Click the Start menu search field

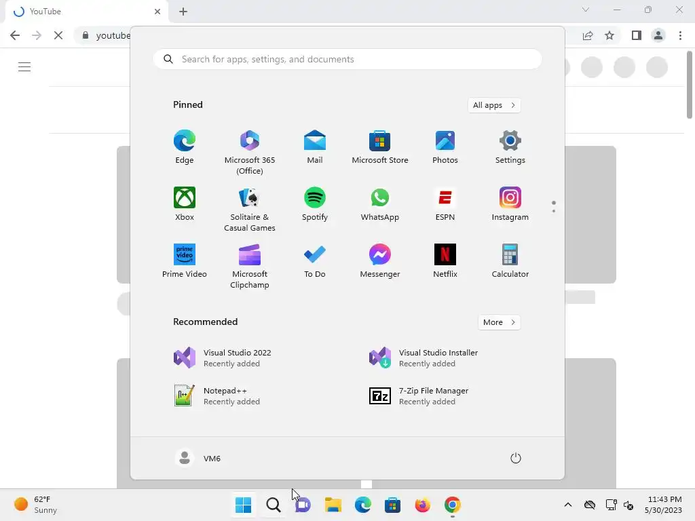(347, 60)
